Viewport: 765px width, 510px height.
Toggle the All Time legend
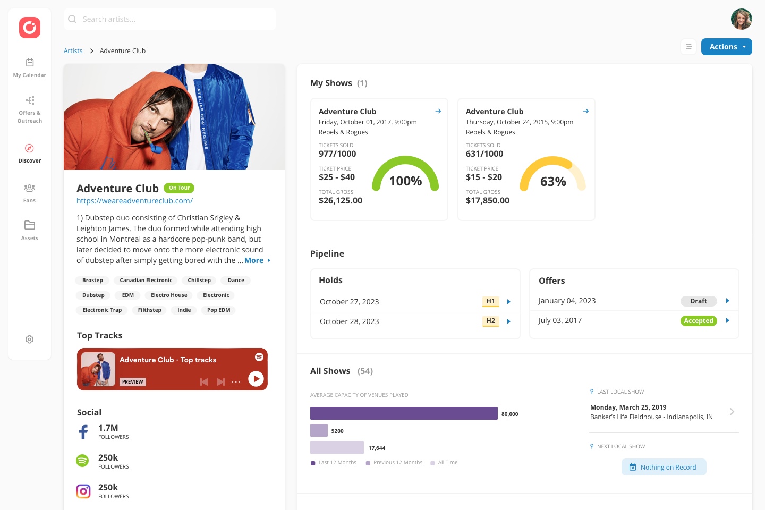click(x=444, y=462)
